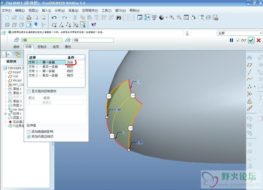The image size is (263, 190).
Task: Expand the 拉伸 1 tree node
Action: (x=6, y=114)
